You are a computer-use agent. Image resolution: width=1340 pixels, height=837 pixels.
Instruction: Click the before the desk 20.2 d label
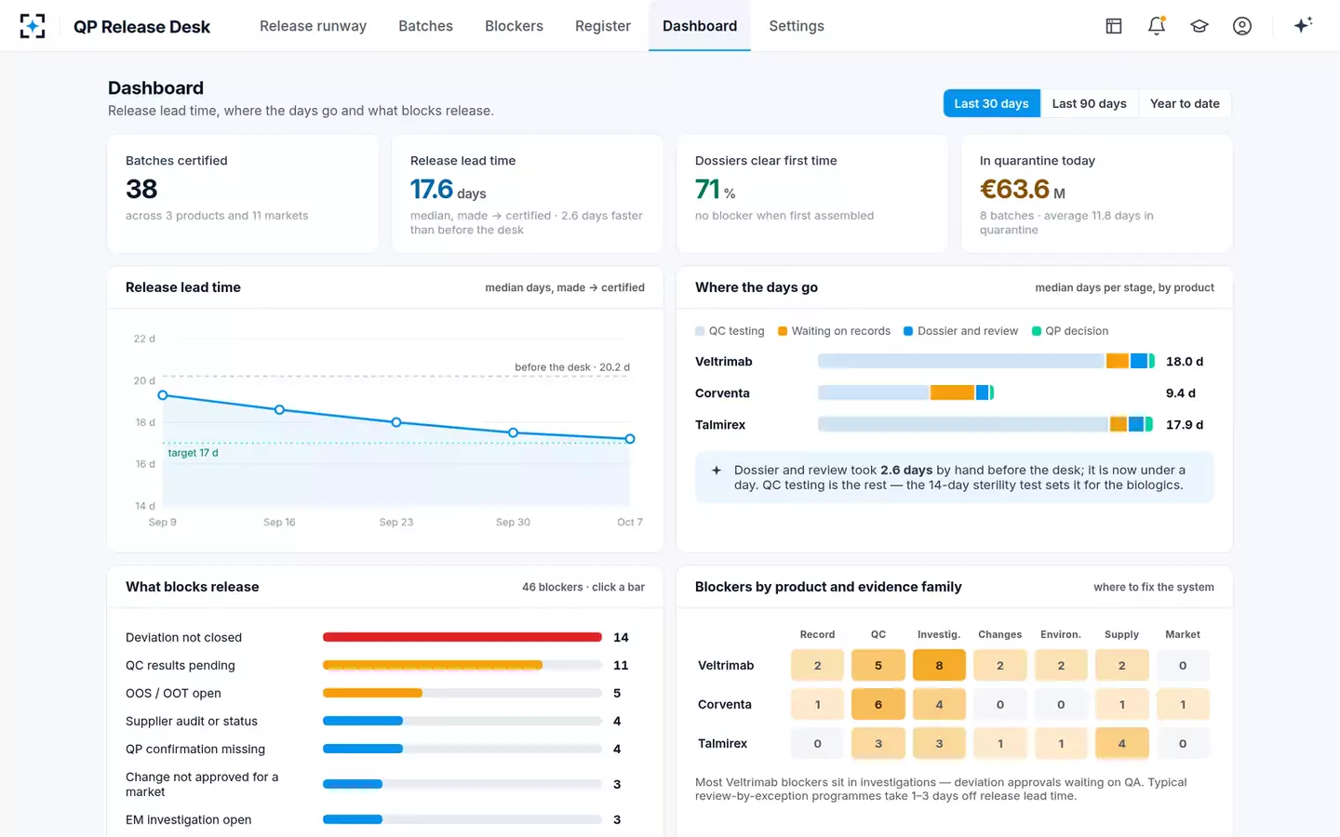tap(572, 367)
